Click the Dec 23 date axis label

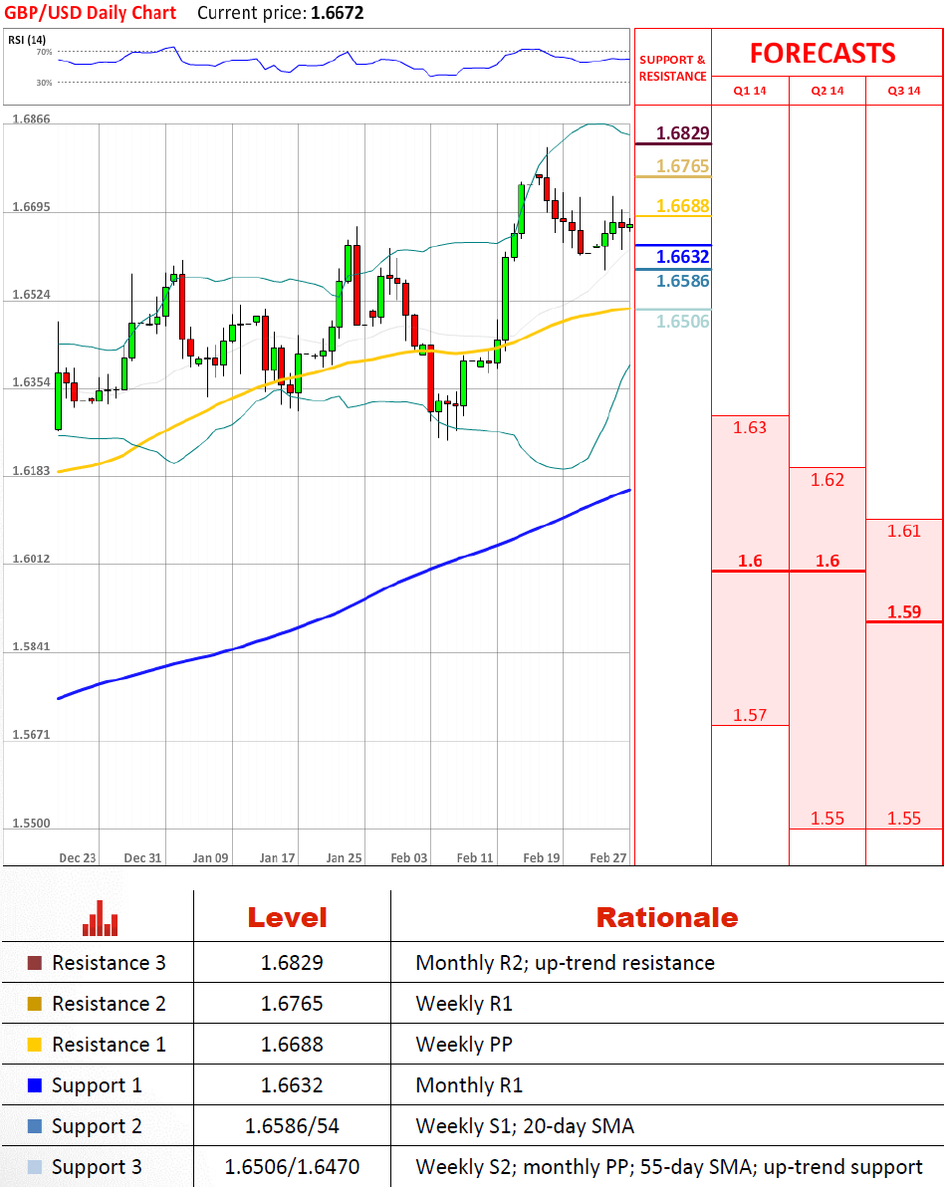click(x=78, y=857)
